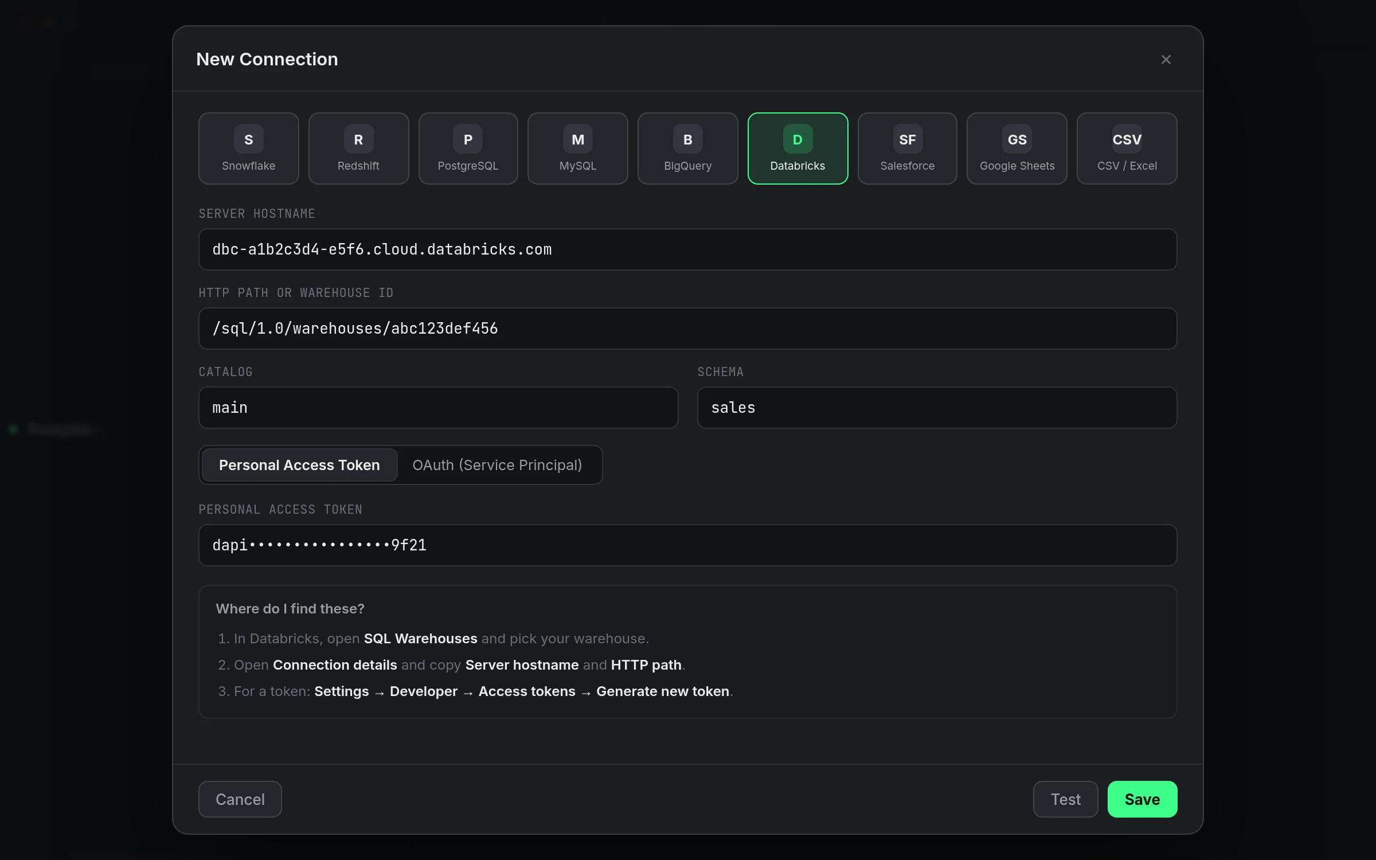
Task: Click 'SQL Warehouses' in help step 1
Action: (420, 639)
